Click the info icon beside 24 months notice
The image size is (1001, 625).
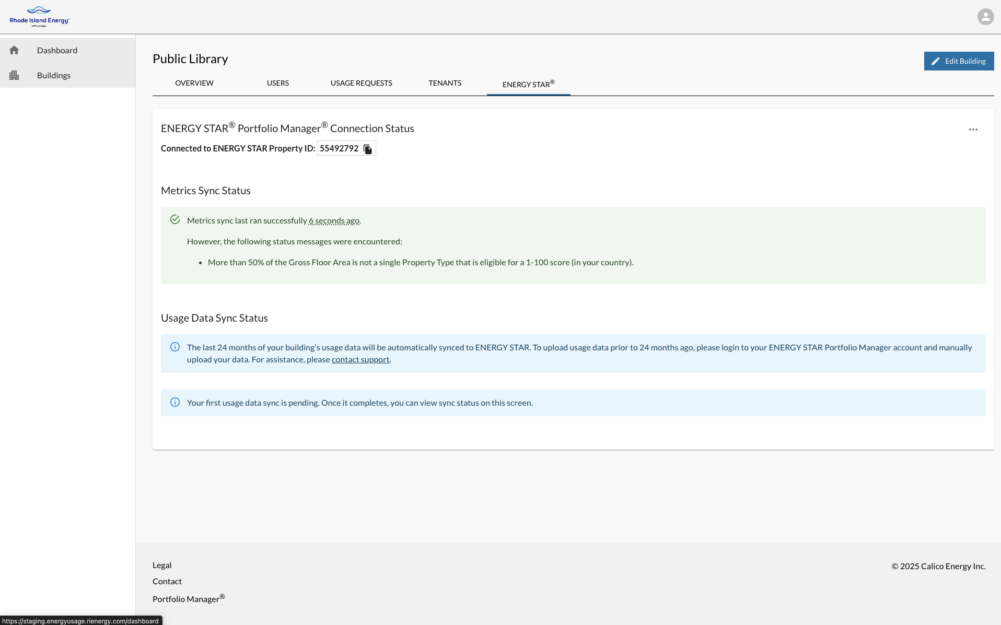(175, 347)
